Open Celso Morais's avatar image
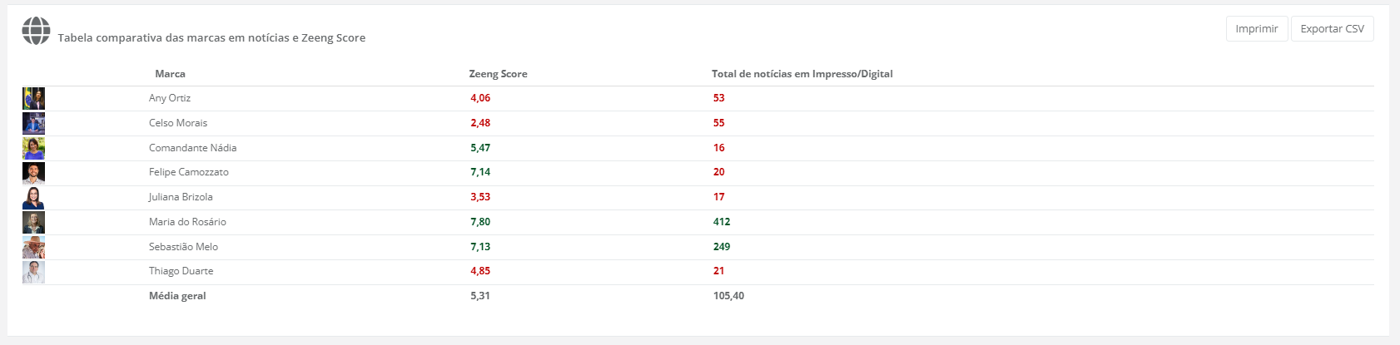Screen dimensions: 1400x345 (x=33, y=124)
